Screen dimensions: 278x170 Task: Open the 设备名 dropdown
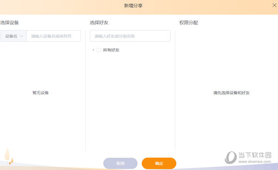13,36
